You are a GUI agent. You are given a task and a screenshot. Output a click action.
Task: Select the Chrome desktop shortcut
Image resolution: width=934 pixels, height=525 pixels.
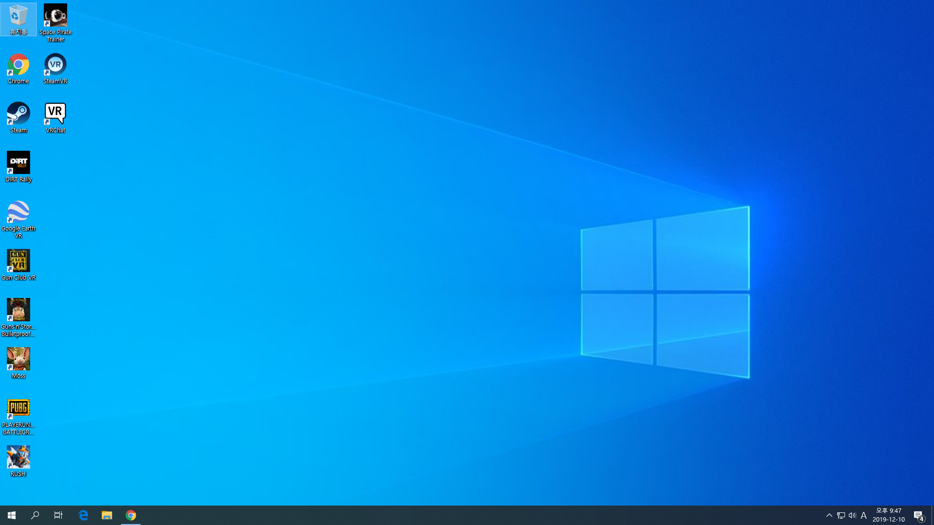(x=18, y=66)
